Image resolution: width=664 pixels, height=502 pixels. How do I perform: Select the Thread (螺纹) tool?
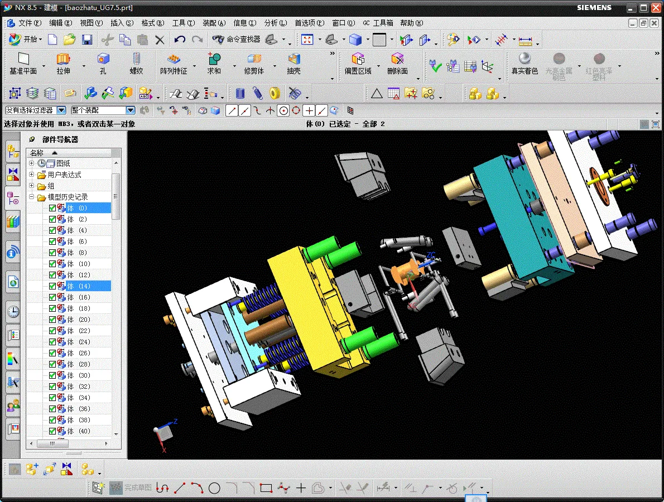coord(136,64)
